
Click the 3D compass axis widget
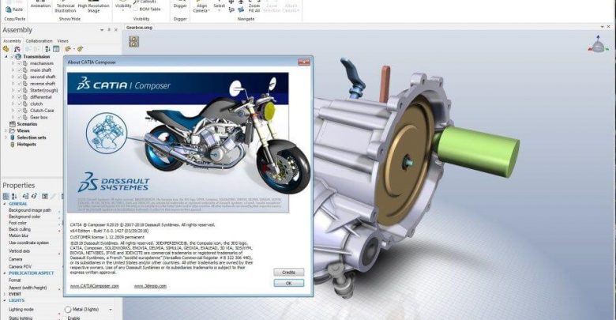pos(598,44)
